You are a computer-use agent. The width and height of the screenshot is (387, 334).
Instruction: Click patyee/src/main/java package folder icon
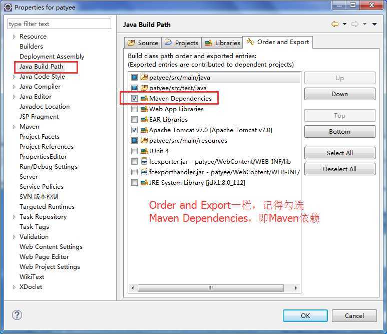(144, 78)
